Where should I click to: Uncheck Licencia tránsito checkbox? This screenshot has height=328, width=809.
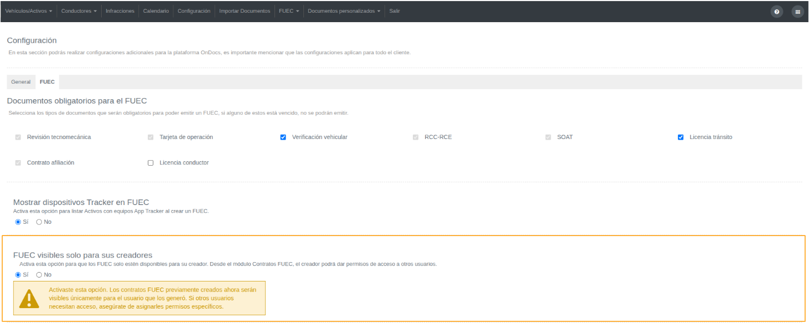[681, 137]
